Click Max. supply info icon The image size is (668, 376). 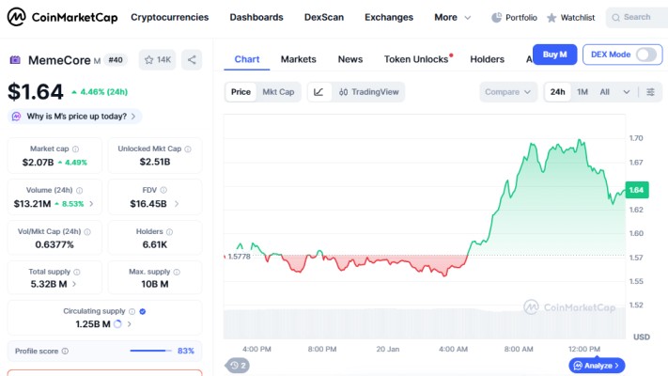(x=177, y=272)
